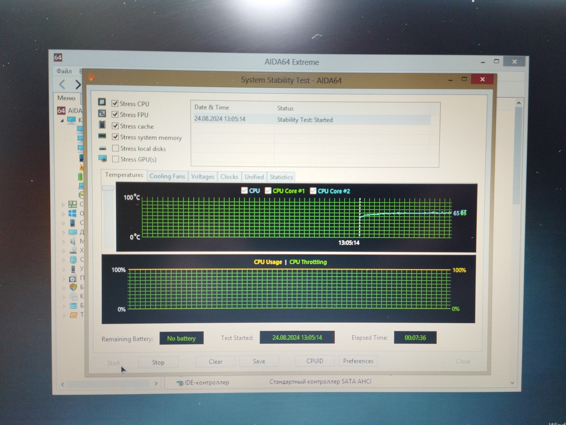Click the shield security tree icon
Viewport: 566px width, 425px height.
73,287
